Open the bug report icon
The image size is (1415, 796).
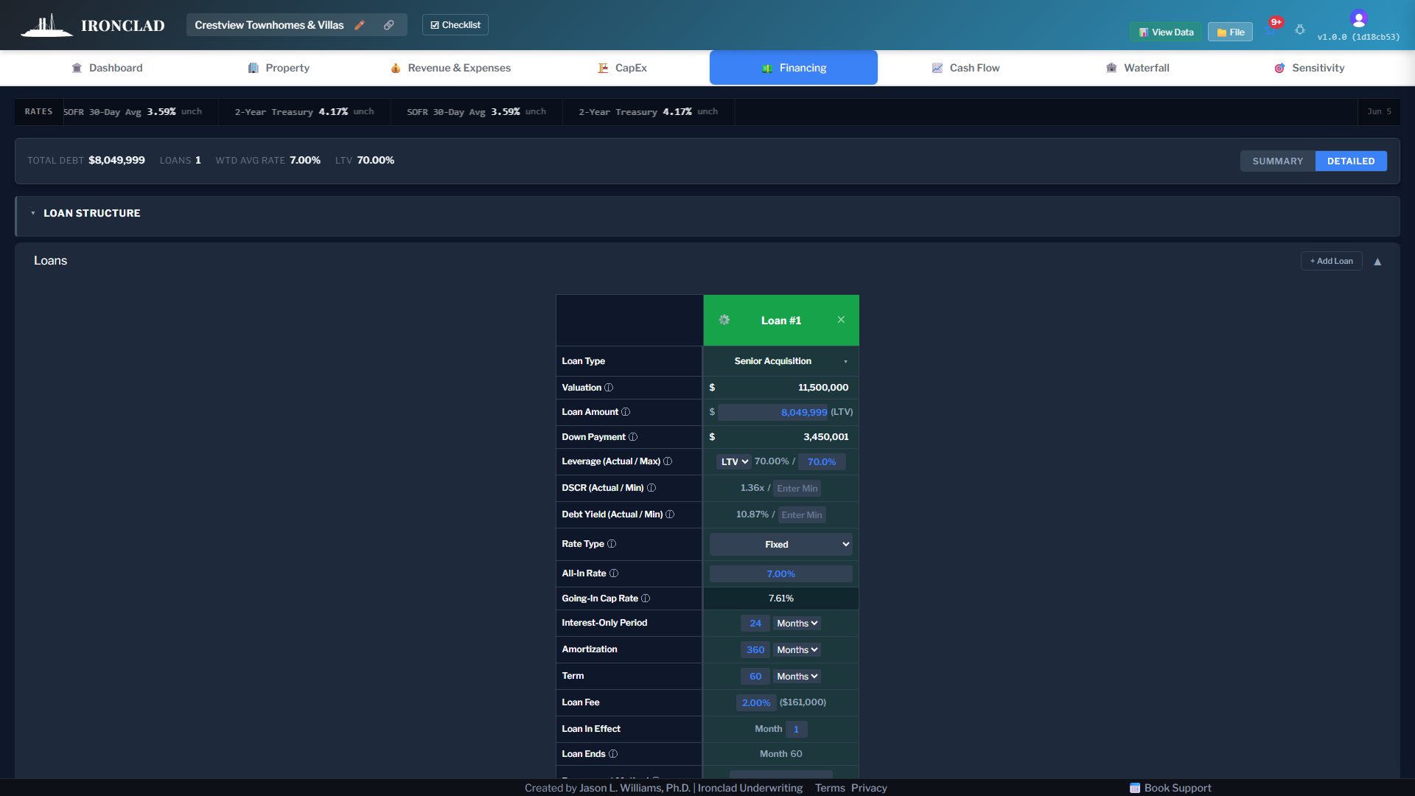click(1300, 29)
